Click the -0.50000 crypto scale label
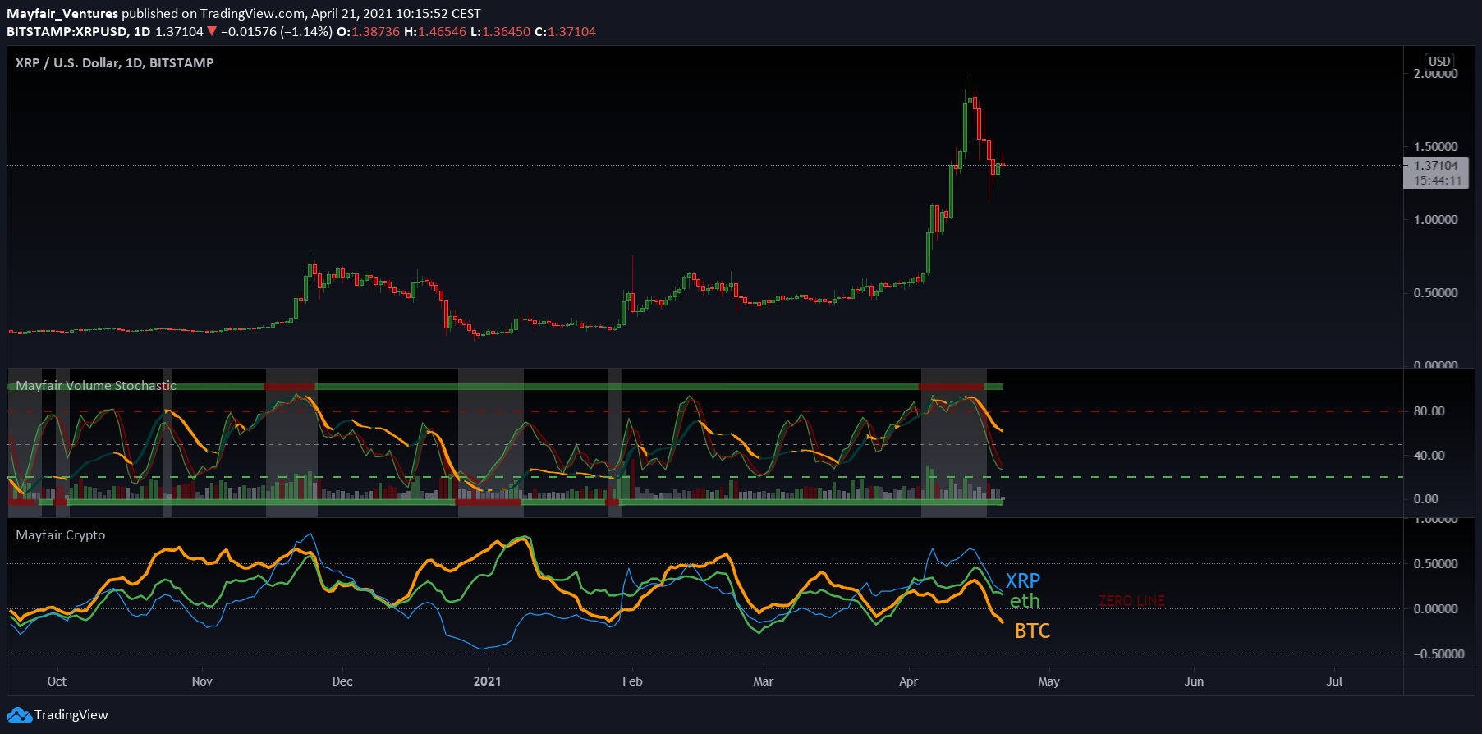1482x734 pixels. [1439, 654]
